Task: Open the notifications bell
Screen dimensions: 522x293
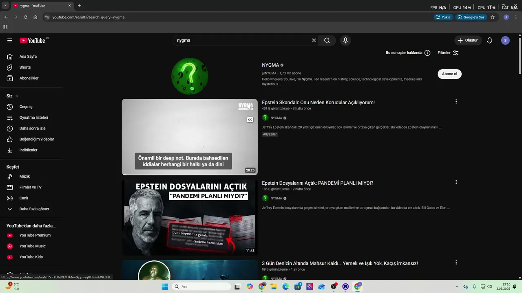Action: [490, 40]
